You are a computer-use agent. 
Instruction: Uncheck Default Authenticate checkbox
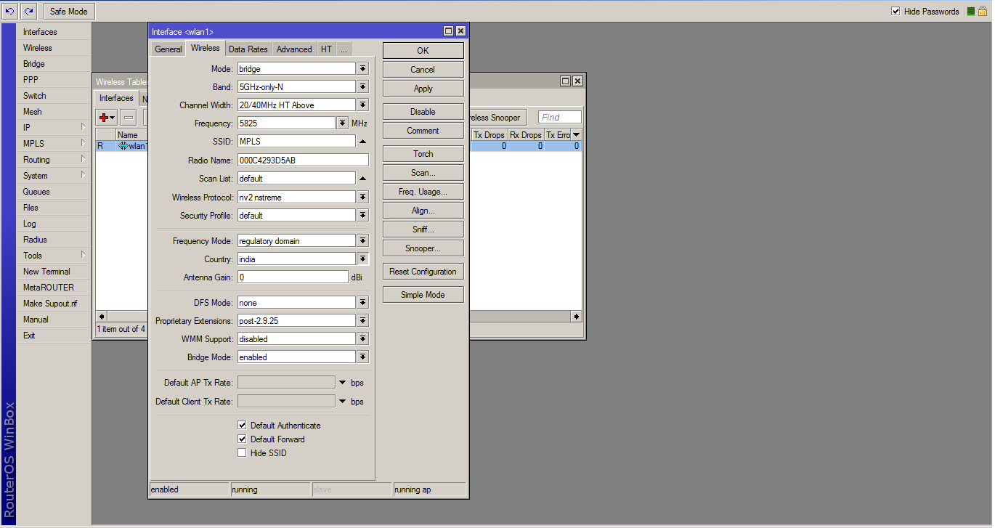tap(243, 426)
